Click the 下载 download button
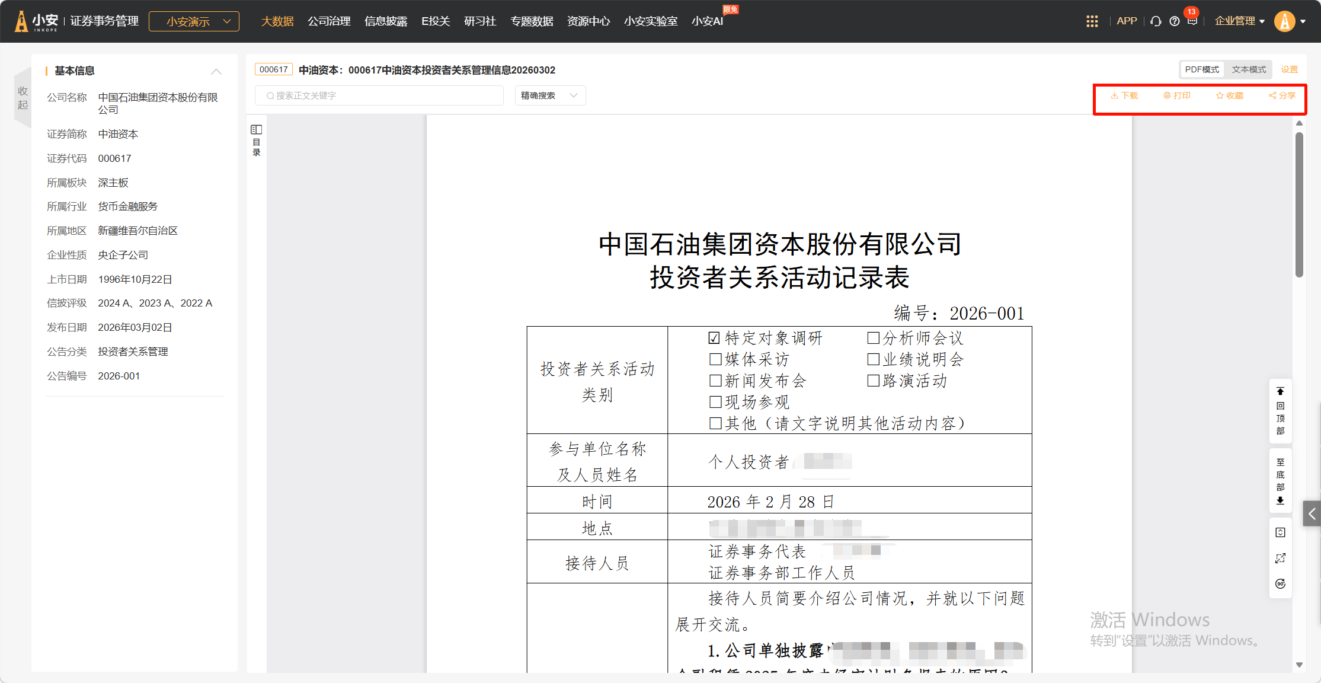The height and width of the screenshot is (683, 1321). pyautogui.click(x=1124, y=95)
